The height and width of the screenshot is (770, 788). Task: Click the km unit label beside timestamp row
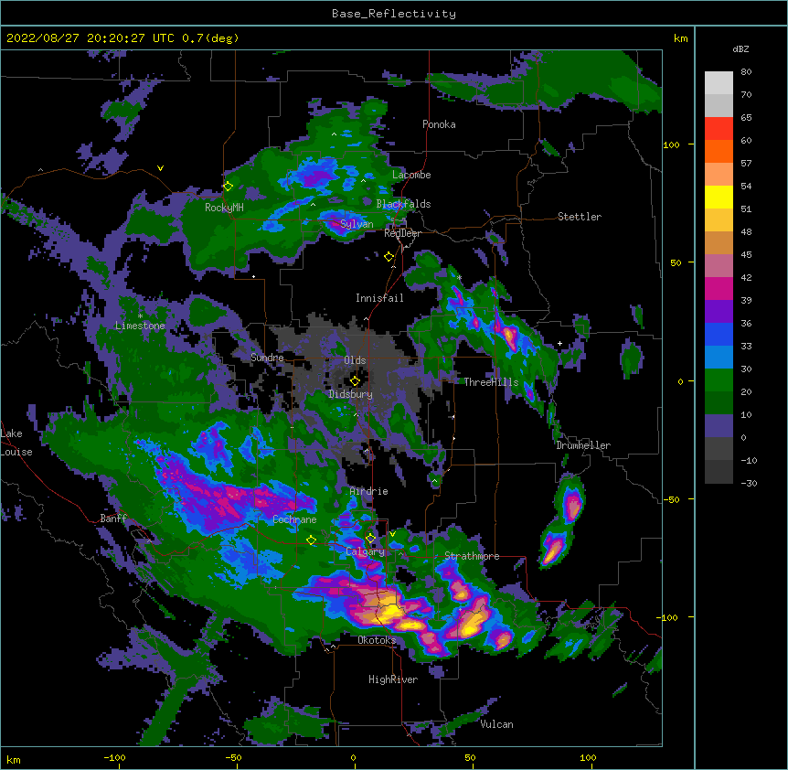(x=680, y=38)
